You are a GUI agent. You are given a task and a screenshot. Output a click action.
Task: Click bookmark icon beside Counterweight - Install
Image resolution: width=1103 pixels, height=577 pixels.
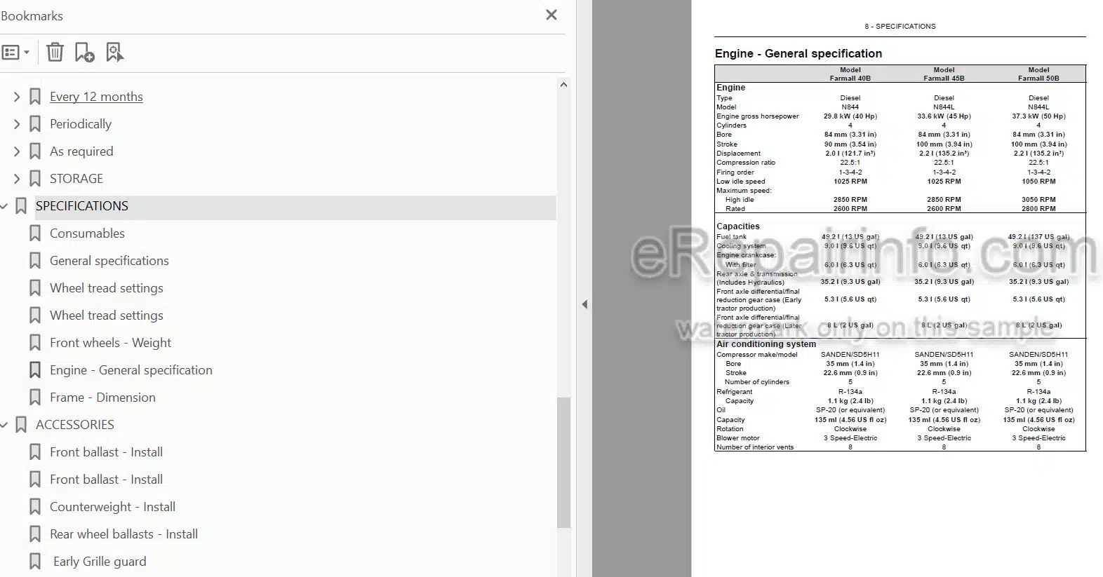[35, 507]
